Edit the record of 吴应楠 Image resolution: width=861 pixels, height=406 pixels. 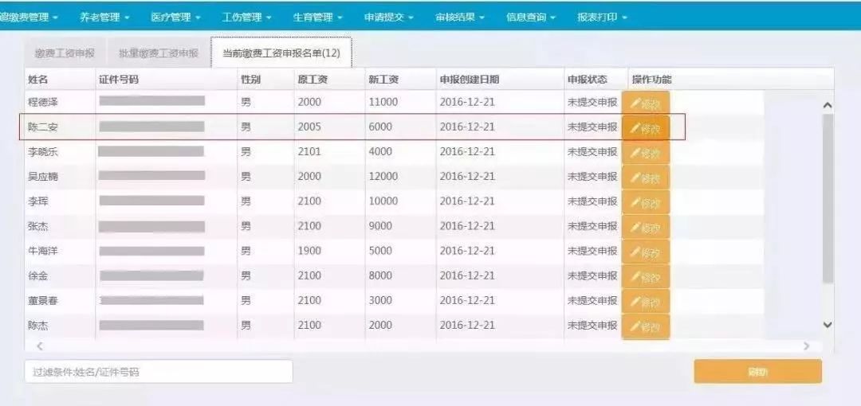pos(646,178)
